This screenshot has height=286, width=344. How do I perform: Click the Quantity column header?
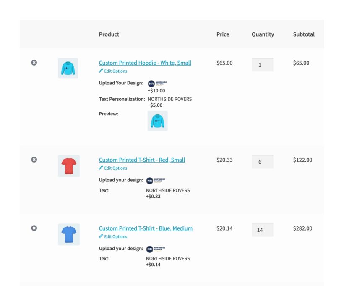(x=263, y=34)
